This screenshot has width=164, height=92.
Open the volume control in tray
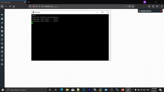141,90
